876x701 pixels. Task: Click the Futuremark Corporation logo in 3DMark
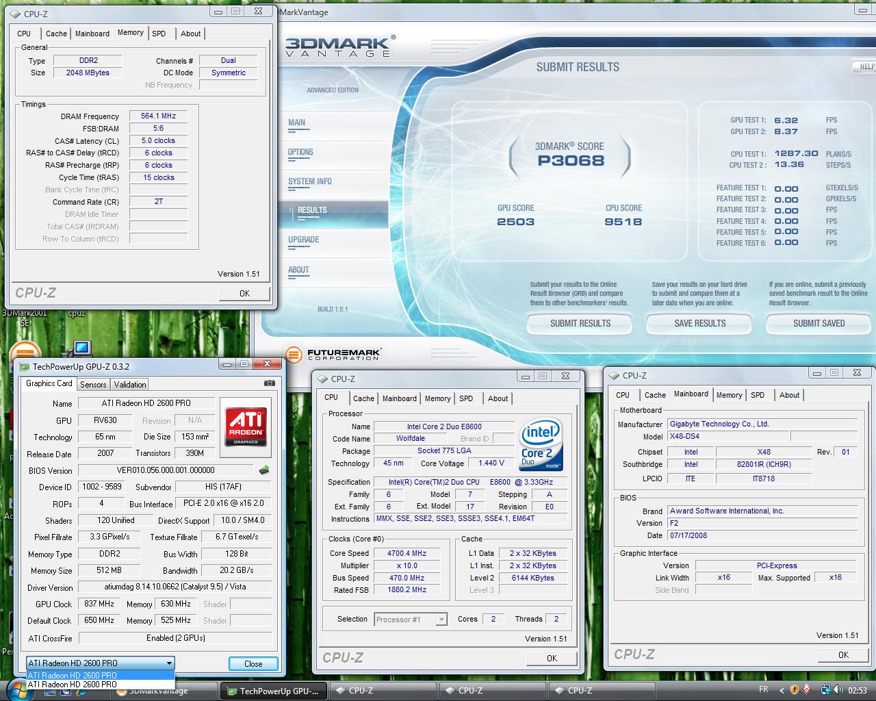click(x=333, y=355)
